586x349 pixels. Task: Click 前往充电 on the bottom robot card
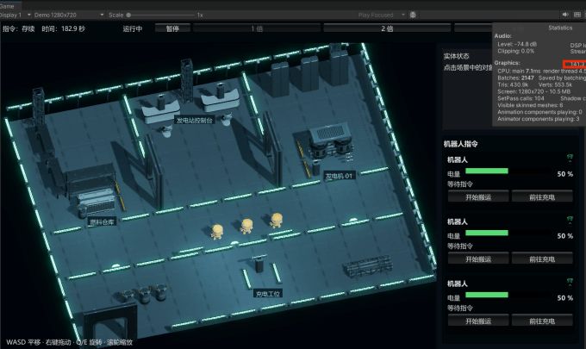point(542,321)
